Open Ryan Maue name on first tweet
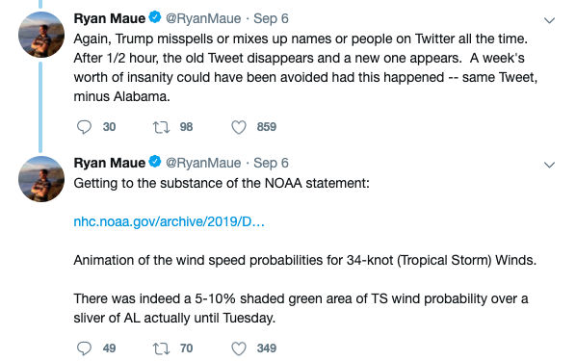The width and height of the screenshot is (576, 361). coord(110,18)
